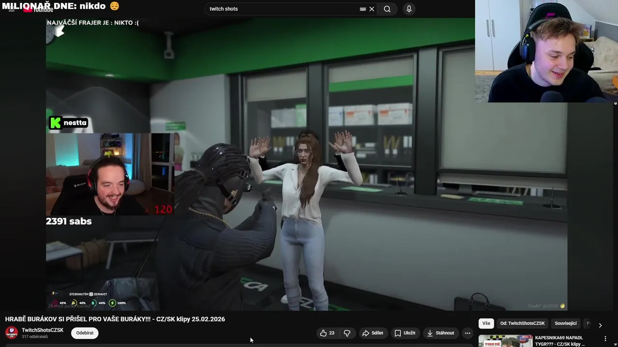Show more filter chips with right arrow
This screenshot has height=347, width=618.
[x=600, y=325]
